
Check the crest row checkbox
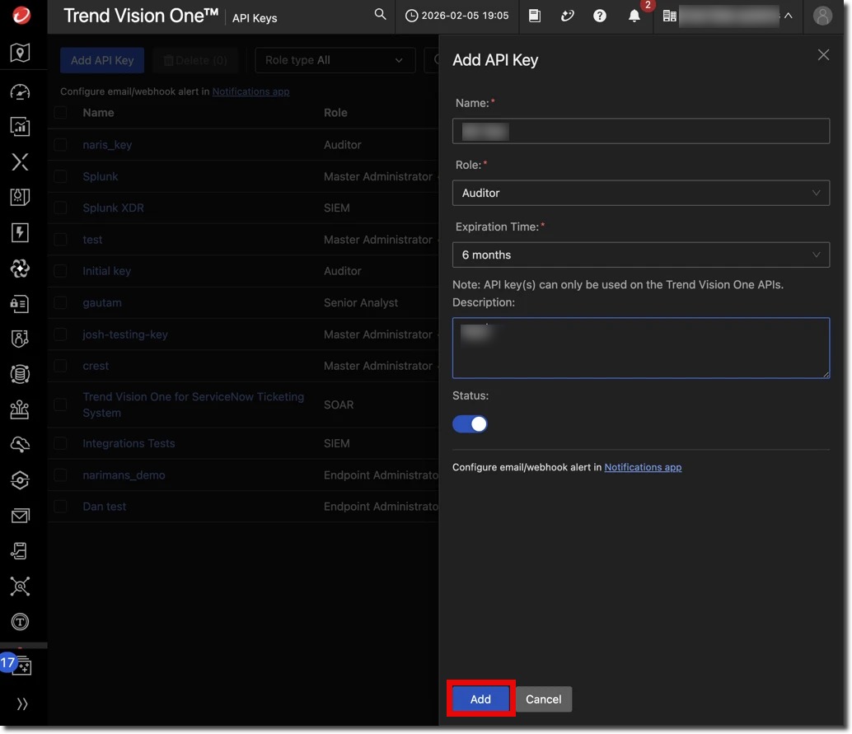pos(60,366)
